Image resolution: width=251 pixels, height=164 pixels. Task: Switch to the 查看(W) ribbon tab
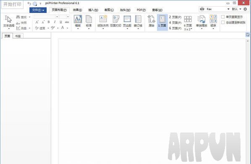pyautogui.click(x=157, y=10)
